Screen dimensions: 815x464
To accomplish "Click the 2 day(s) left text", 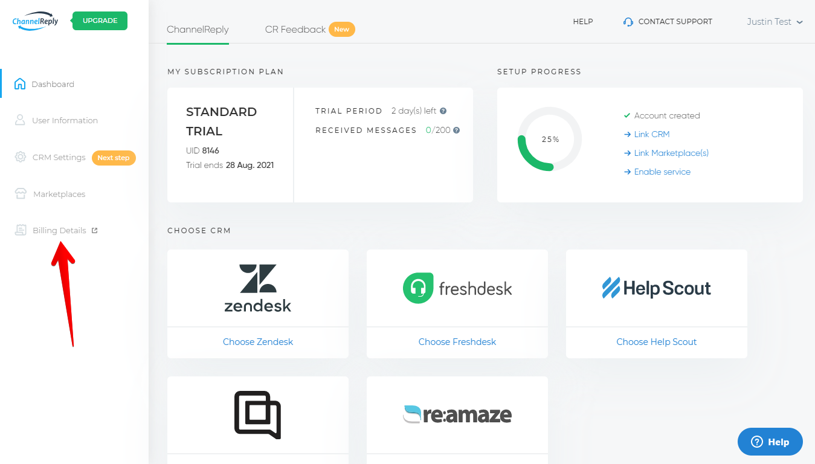I will click(x=414, y=111).
